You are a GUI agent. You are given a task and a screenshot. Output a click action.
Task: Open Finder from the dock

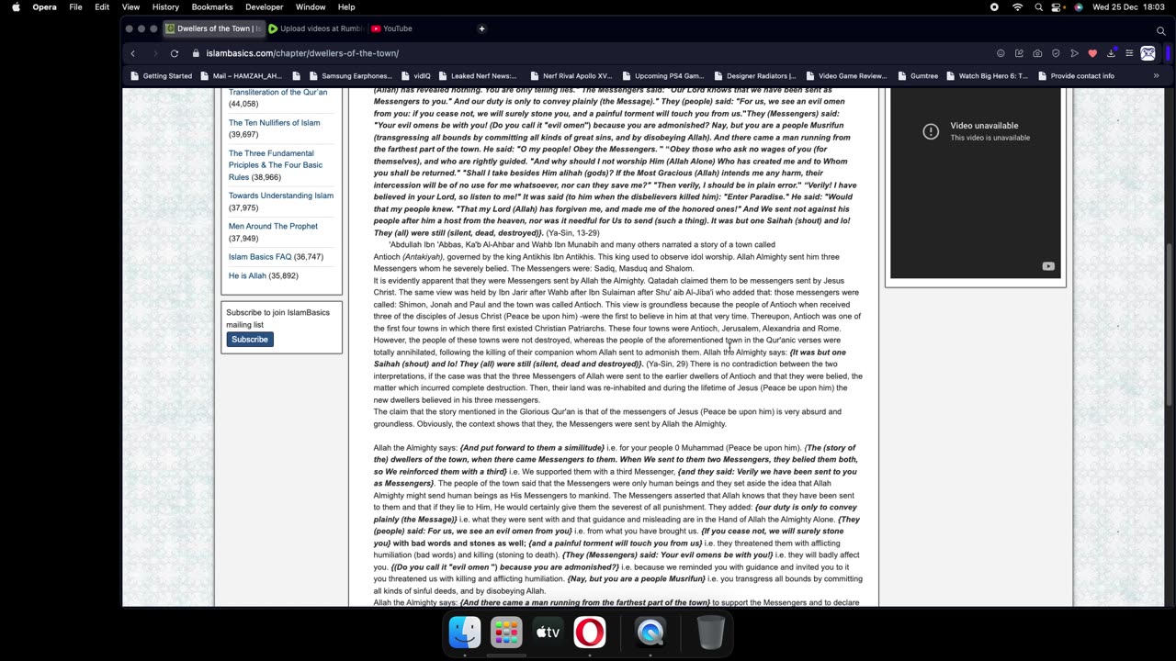(x=465, y=632)
